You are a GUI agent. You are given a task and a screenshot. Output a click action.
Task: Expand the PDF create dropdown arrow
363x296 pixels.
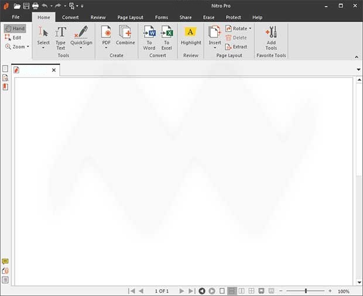click(x=106, y=48)
